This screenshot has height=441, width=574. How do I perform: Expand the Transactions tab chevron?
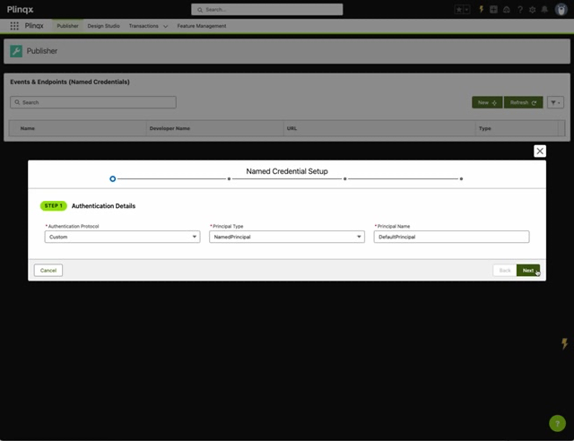pyautogui.click(x=165, y=26)
